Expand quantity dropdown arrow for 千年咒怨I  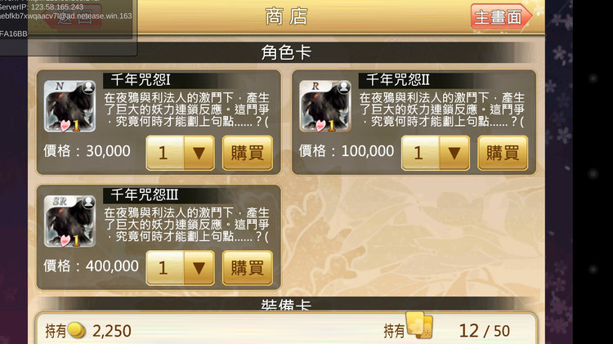click(199, 153)
